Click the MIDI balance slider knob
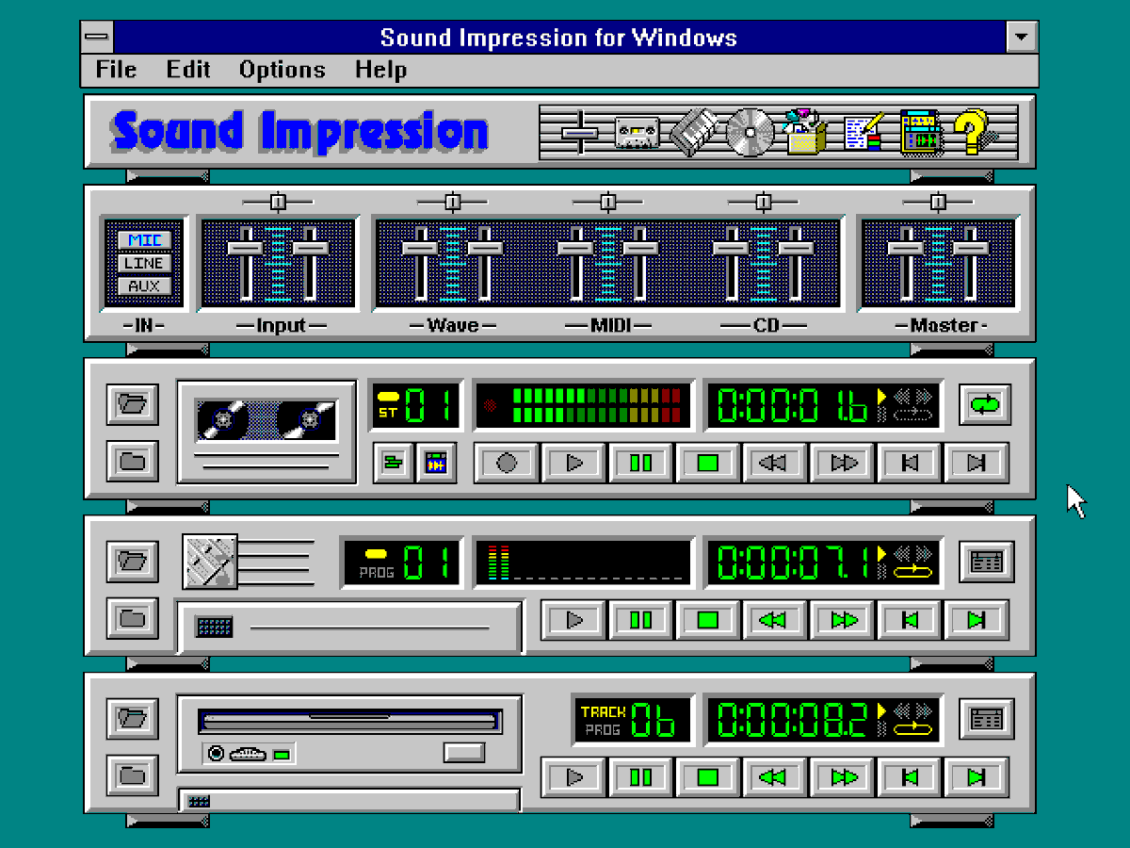 (607, 202)
